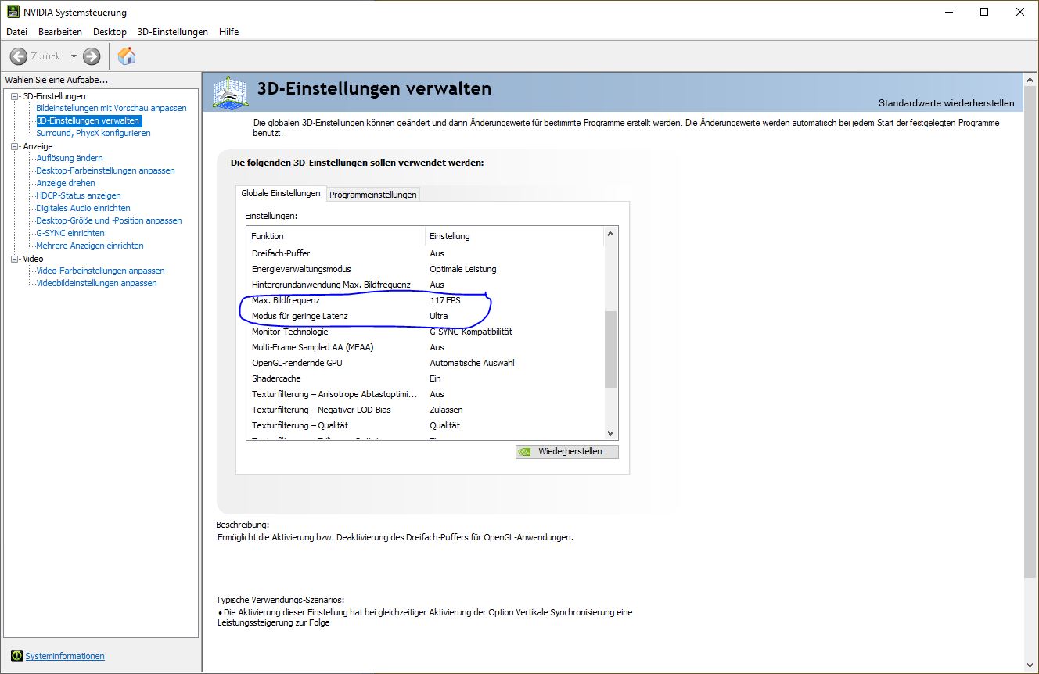
Task: Select Hintergrundanwendung Max. Bildfrequenz row
Action: (x=426, y=285)
